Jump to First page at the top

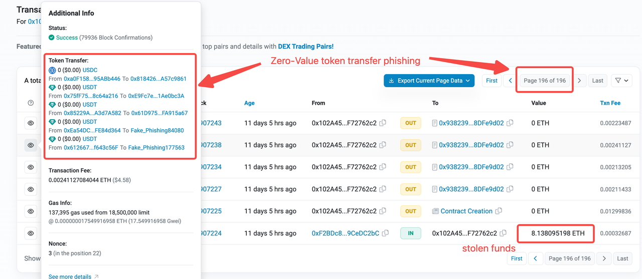point(492,81)
